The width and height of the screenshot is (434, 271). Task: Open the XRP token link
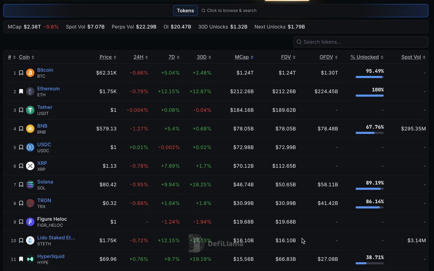click(42, 163)
